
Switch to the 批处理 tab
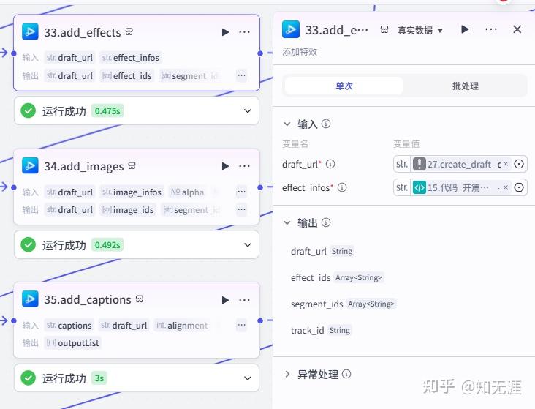click(x=466, y=86)
